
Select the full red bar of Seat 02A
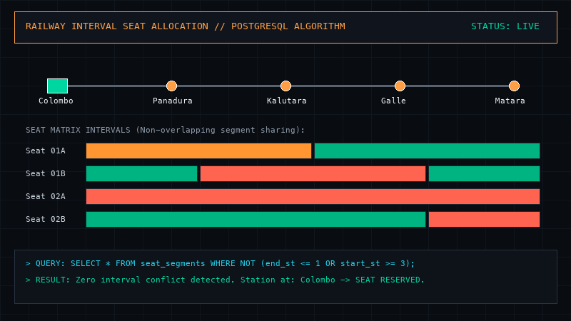[x=313, y=197]
